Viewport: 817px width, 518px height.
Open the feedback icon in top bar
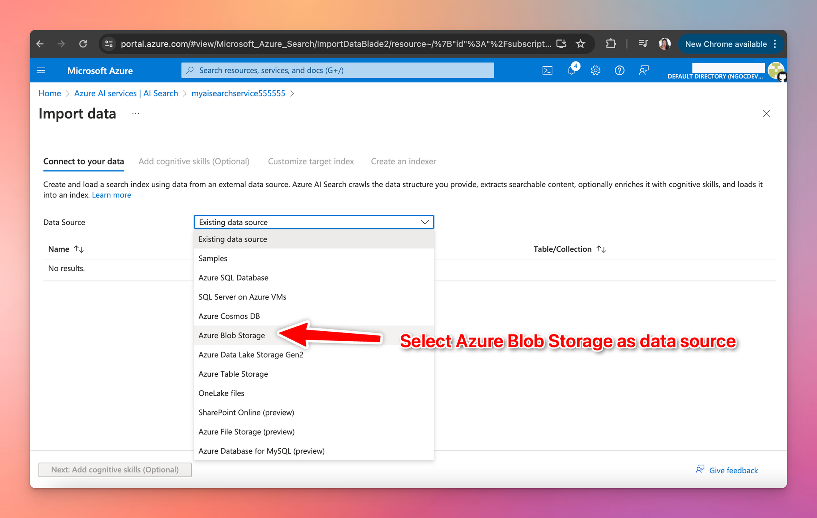point(643,71)
